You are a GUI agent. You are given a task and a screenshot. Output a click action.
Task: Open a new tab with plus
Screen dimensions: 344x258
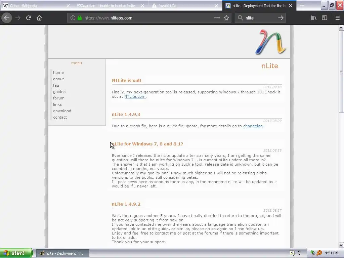pyautogui.click(x=302, y=6)
